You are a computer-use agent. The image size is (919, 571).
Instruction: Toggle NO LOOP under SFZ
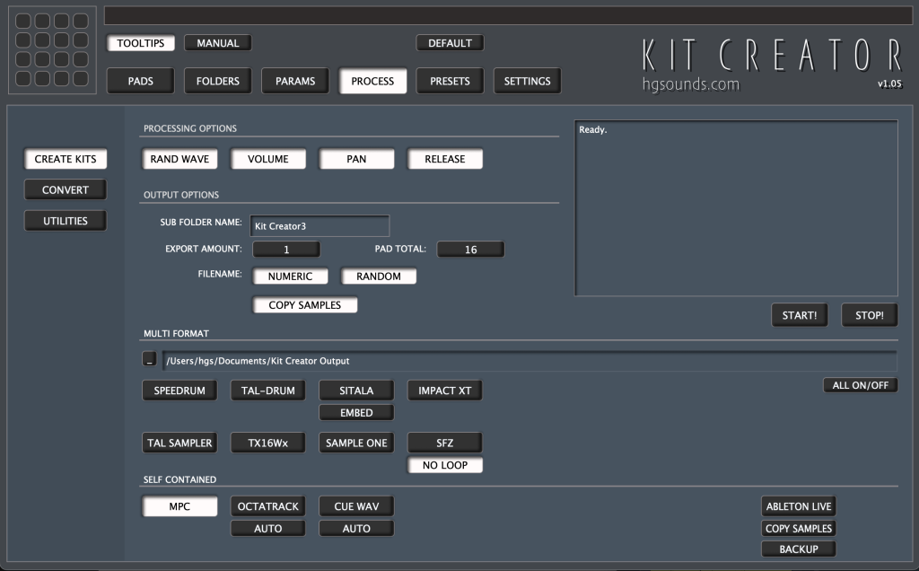click(445, 465)
